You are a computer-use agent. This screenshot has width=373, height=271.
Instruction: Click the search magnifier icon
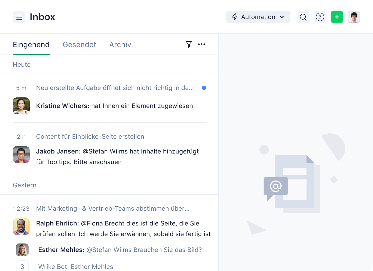click(x=303, y=17)
